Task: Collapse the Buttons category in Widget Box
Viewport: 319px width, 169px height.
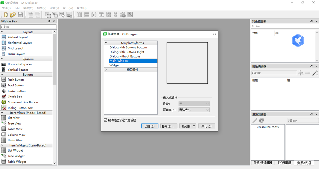Action: pyautogui.click(x=2, y=74)
